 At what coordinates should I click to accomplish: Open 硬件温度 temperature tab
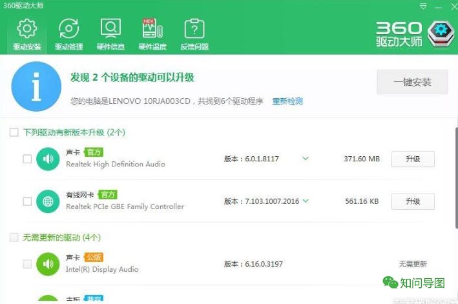pyautogui.click(x=152, y=34)
